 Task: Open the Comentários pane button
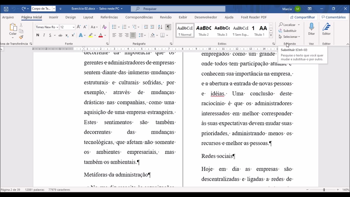(x=334, y=17)
